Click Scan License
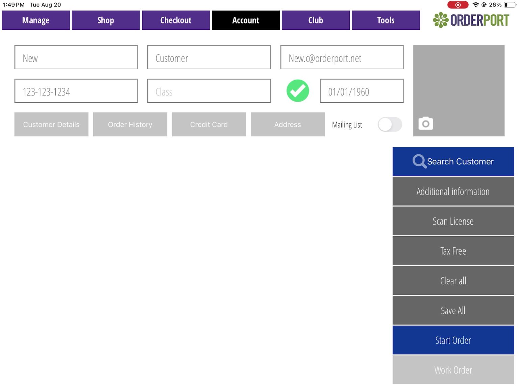 click(x=453, y=221)
